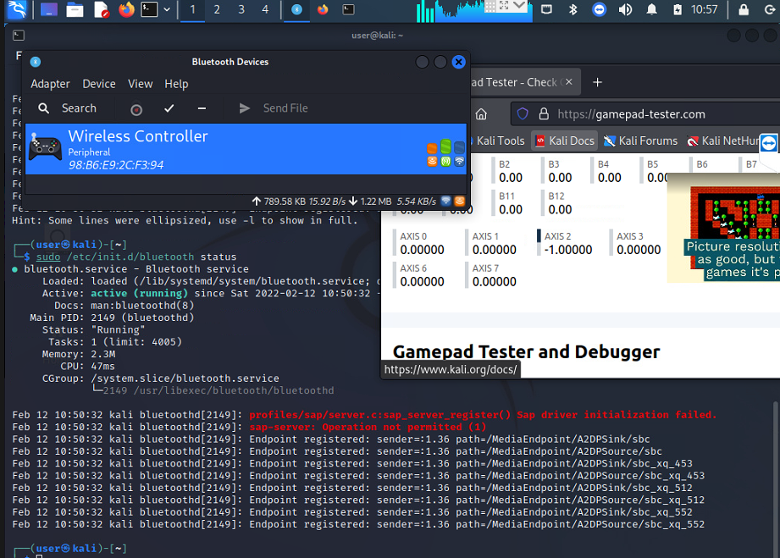Expand the terminal launcher dropdown arrow
This screenshot has height=558, width=780.
point(167,9)
